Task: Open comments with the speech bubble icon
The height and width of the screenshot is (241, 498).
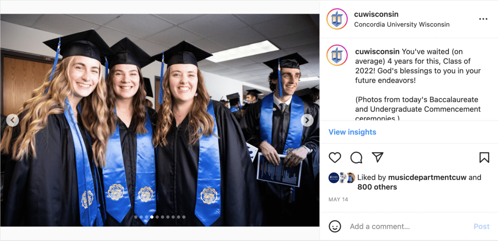Action: pyautogui.click(x=356, y=157)
